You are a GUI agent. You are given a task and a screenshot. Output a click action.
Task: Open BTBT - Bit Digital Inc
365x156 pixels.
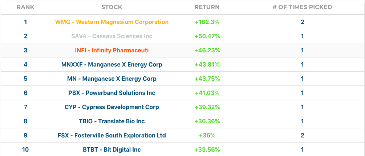point(112,149)
